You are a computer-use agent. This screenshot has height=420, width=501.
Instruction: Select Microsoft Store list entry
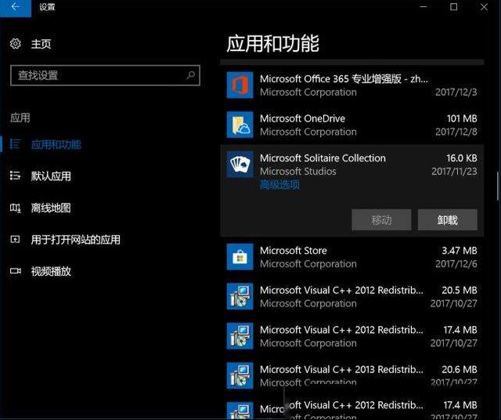[352, 257]
